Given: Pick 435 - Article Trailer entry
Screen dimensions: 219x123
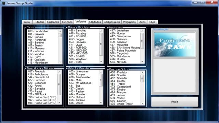Looking at the screenshot, I should 121,104.
